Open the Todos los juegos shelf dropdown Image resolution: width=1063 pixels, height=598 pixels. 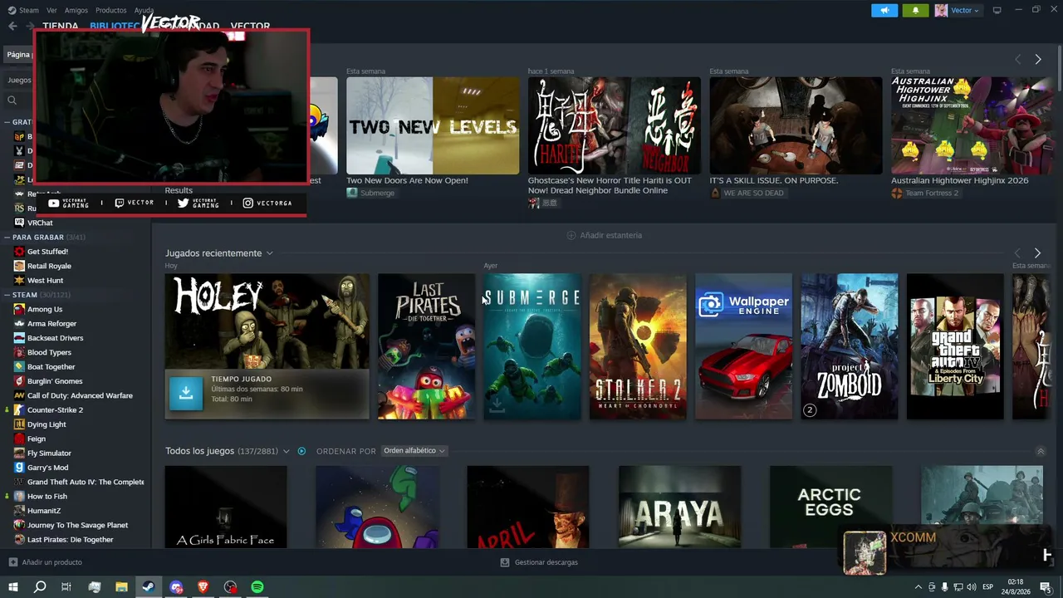pos(286,451)
